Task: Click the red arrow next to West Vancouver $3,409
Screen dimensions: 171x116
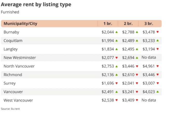Action: tap(137, 100)
